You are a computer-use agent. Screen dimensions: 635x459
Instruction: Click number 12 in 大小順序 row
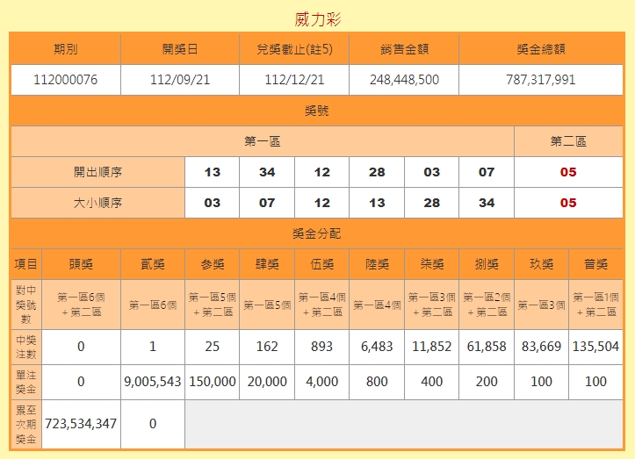[x=322, y=203]
